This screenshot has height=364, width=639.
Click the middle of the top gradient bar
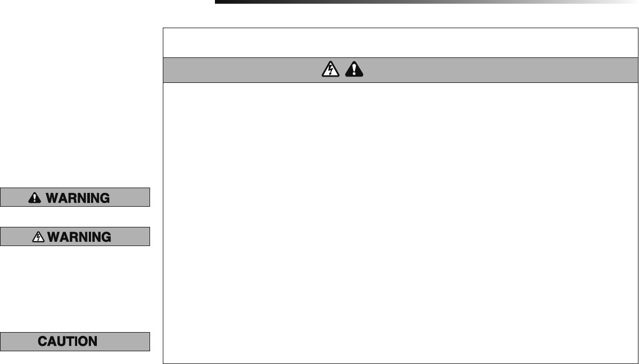point(427,2)
